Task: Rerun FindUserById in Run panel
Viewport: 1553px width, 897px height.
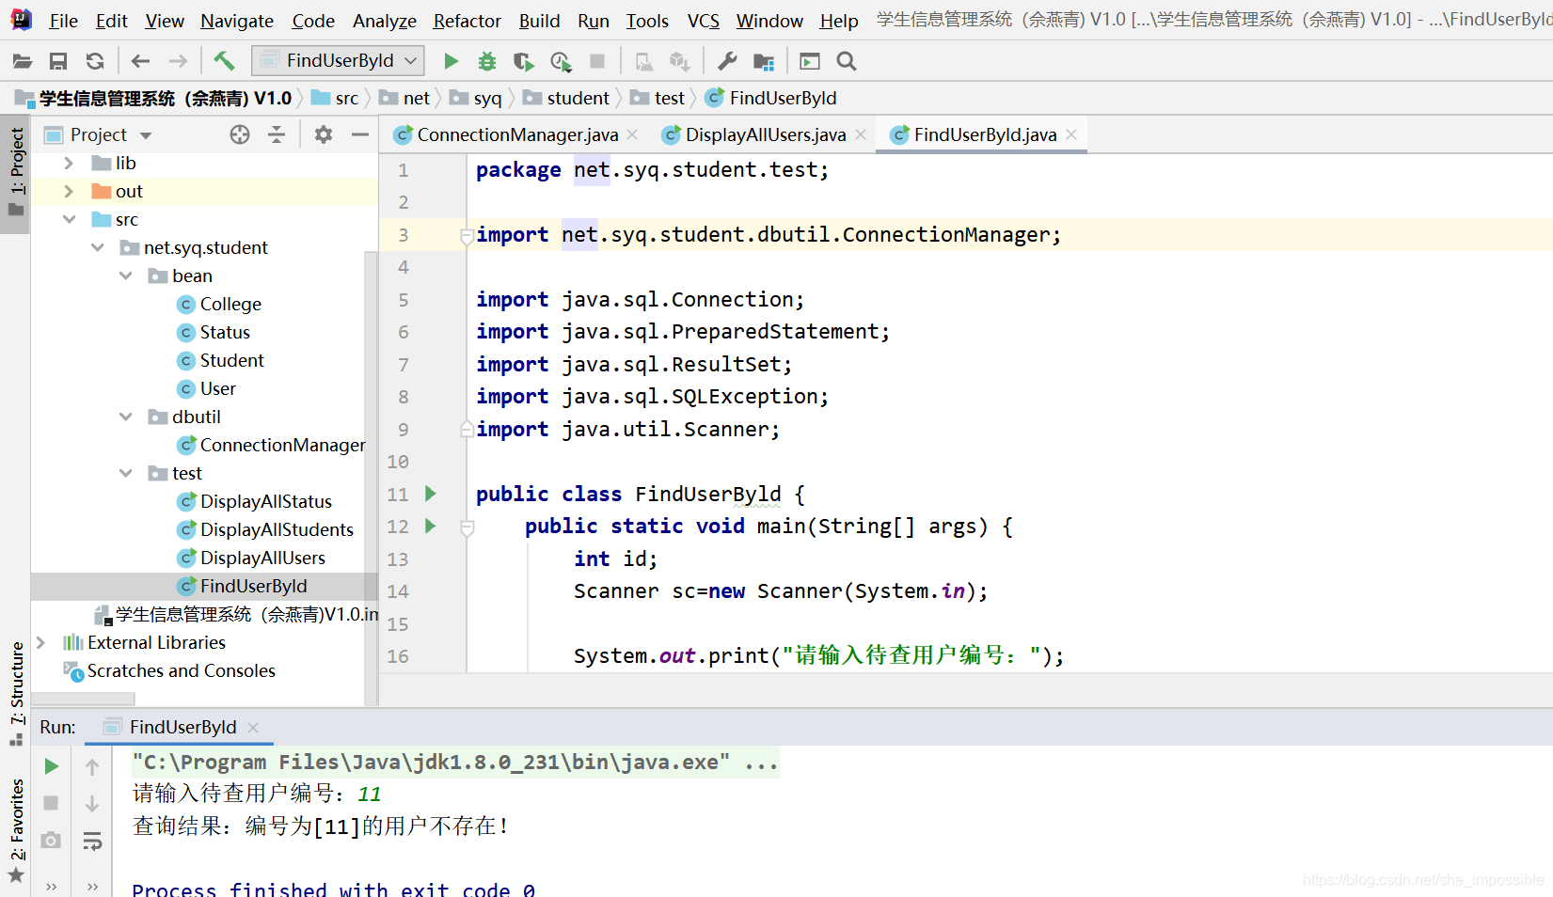Action: pos(52,766)
